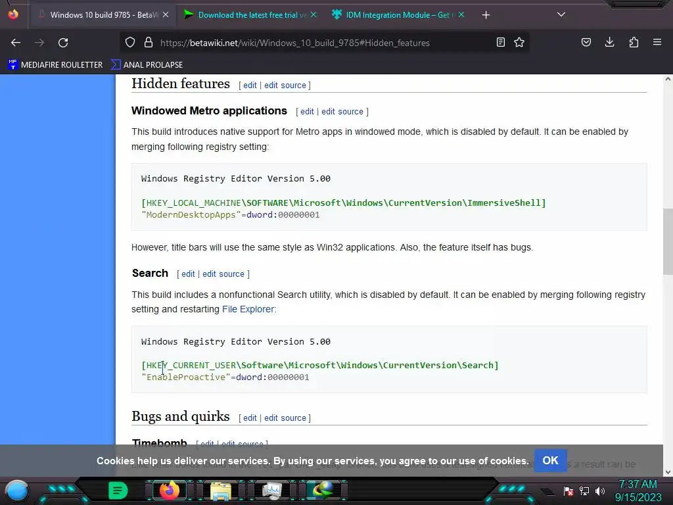The height and width of the screenshot is (505, 673).
Task: Bookmark this page with the star
Action: click(x=519, y=43)
